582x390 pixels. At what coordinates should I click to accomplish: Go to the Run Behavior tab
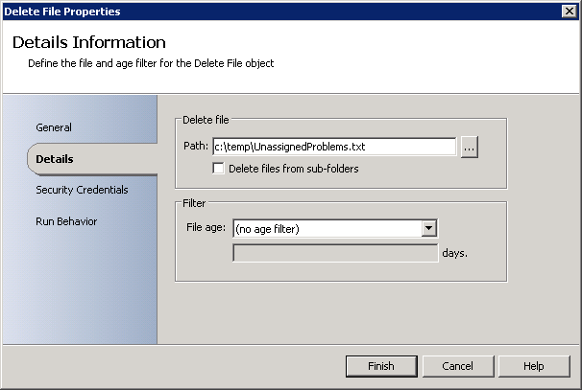[x=66, y=221]
